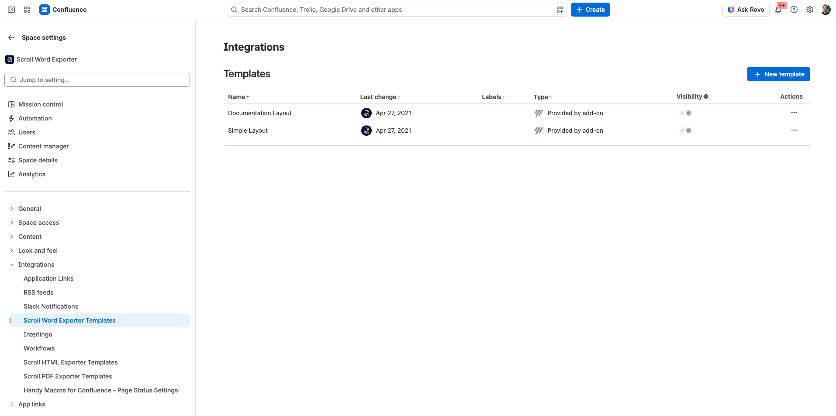Sort templates by Labels column

pyautogui.click(x=493, y=97)
